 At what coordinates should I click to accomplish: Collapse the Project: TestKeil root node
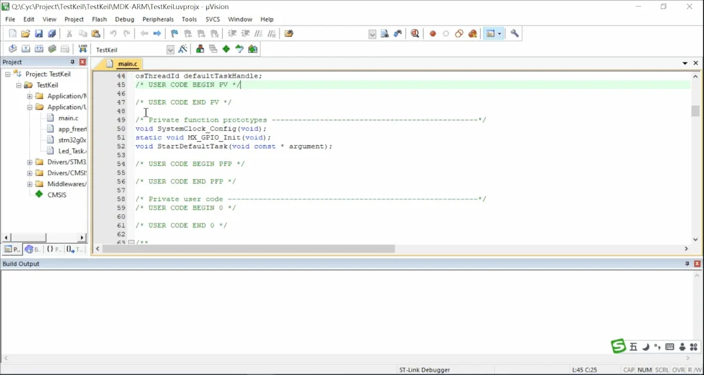[x=8, y=74]
